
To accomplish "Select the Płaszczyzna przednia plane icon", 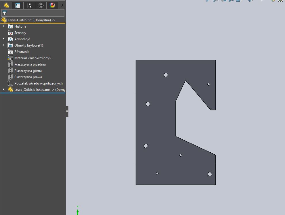I will pyautogui.click(x=11, y=64).
